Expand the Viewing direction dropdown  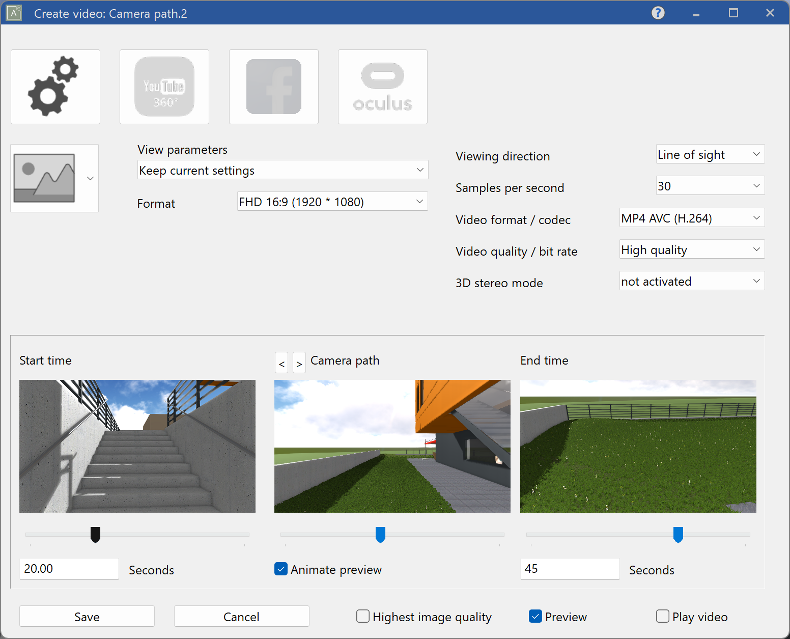710,154
